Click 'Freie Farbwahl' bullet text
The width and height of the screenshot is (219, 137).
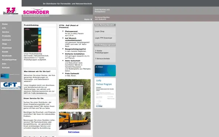(x=72, y=73)
